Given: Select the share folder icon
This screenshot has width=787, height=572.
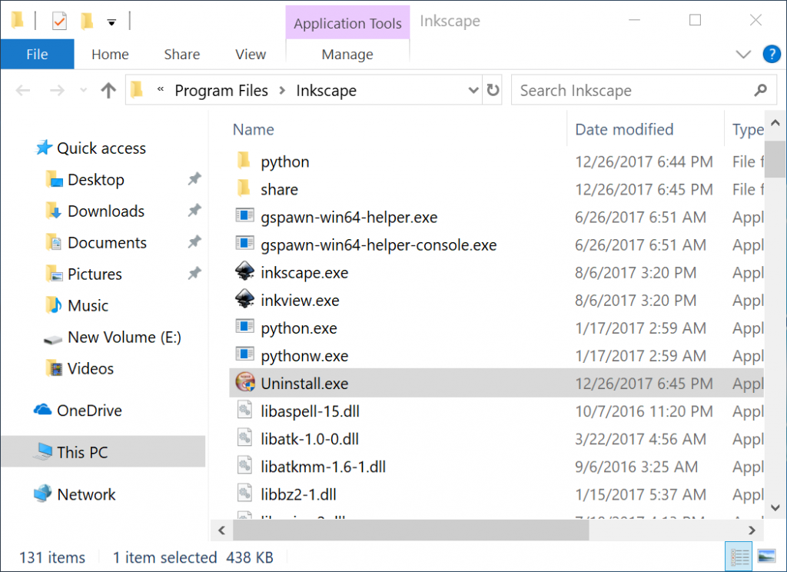Looking at the screenshot, I should [x=244, y=189].
